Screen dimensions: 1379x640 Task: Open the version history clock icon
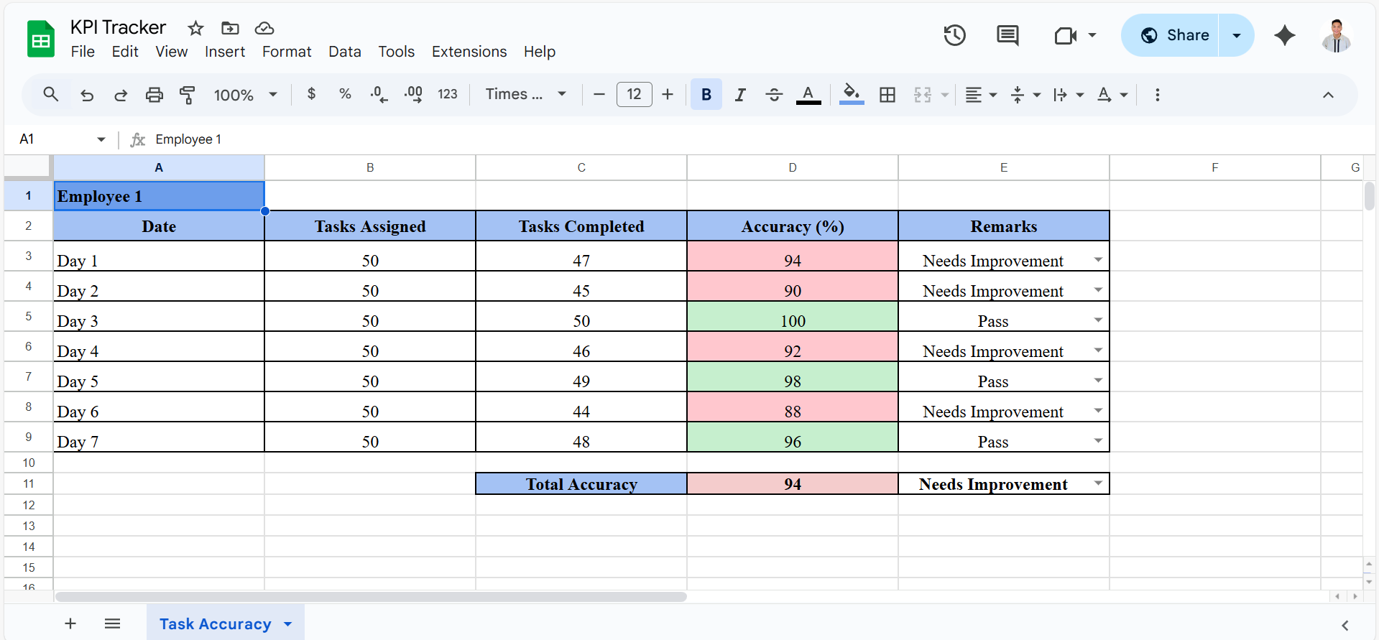(954, 35)
